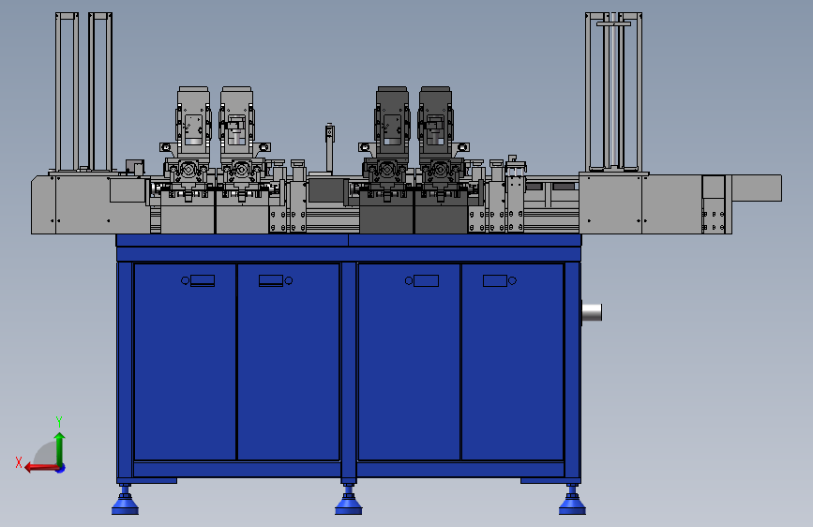Select the leftmost light-gray motor head
This screenshot has width=813, height=527.
[193, 122]
